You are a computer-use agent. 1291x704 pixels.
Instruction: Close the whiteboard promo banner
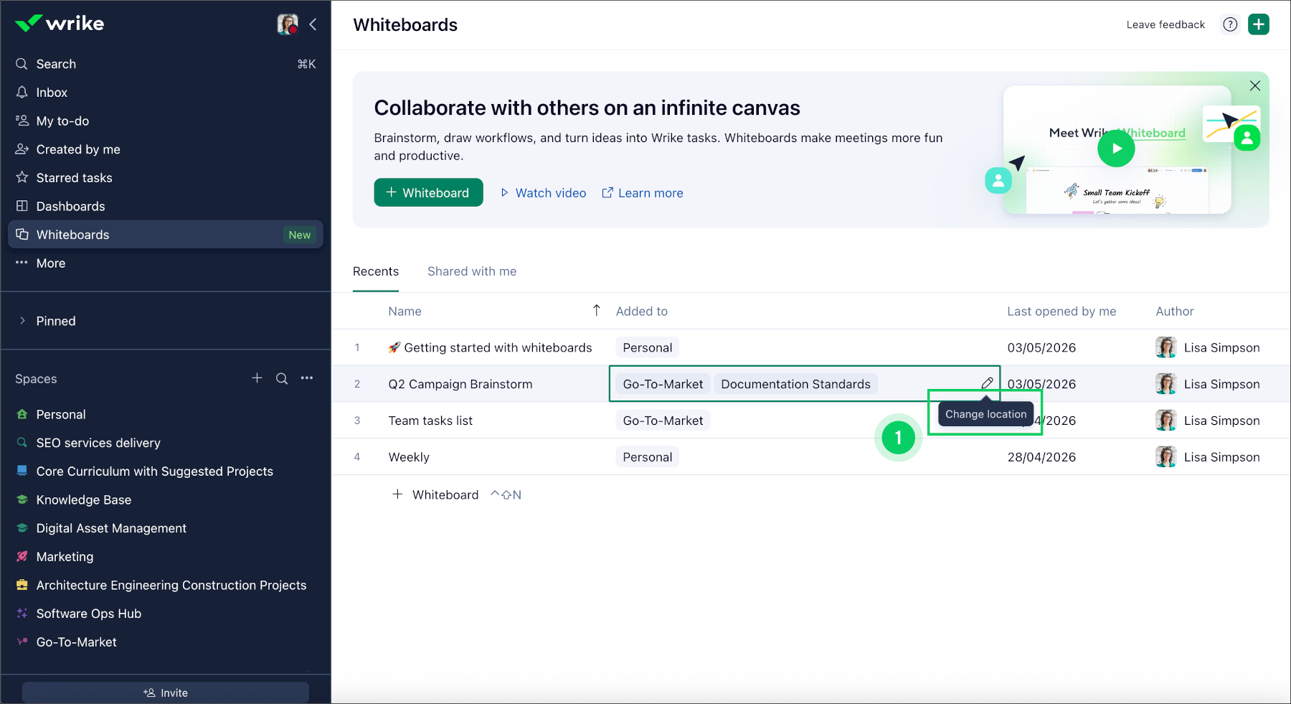point(1255,85)
